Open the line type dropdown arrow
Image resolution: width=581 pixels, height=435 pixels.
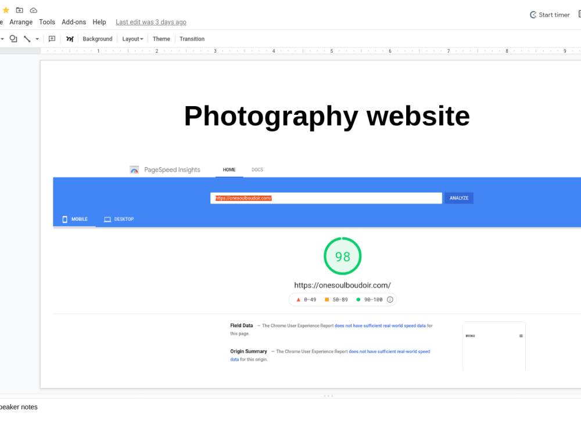(x=37, y=39)
